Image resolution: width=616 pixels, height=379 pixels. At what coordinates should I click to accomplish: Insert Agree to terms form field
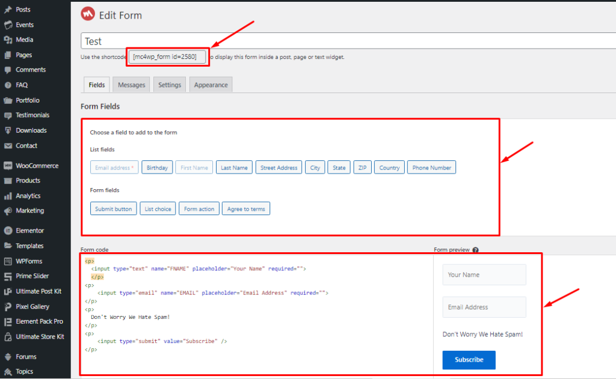pyautogui.click(x=246, y=209)
